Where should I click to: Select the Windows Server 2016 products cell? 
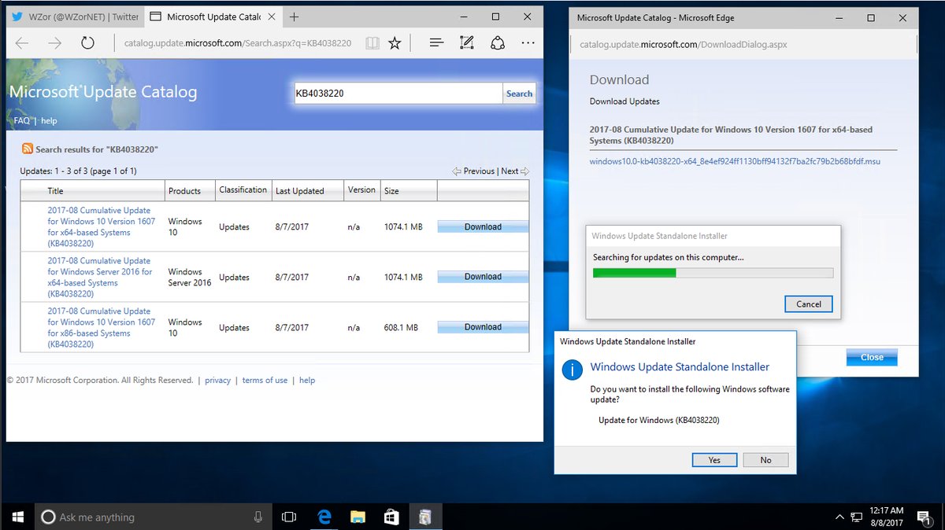(x=190, y=277)
